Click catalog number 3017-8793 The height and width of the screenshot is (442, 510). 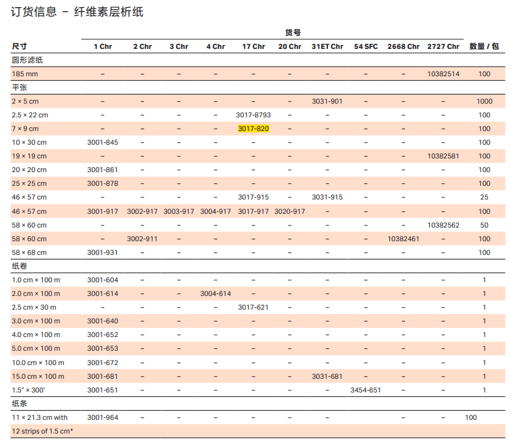253,115
